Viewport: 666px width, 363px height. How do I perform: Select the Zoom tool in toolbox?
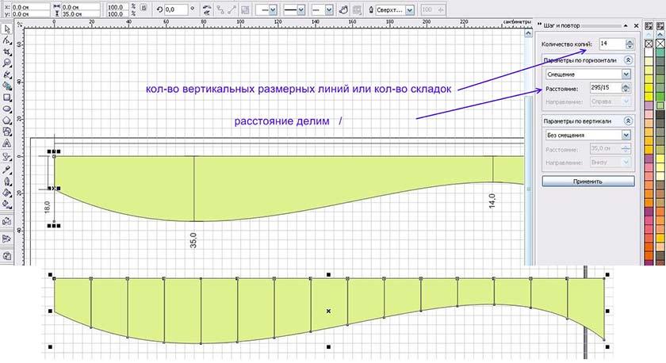tap(6, 62)
